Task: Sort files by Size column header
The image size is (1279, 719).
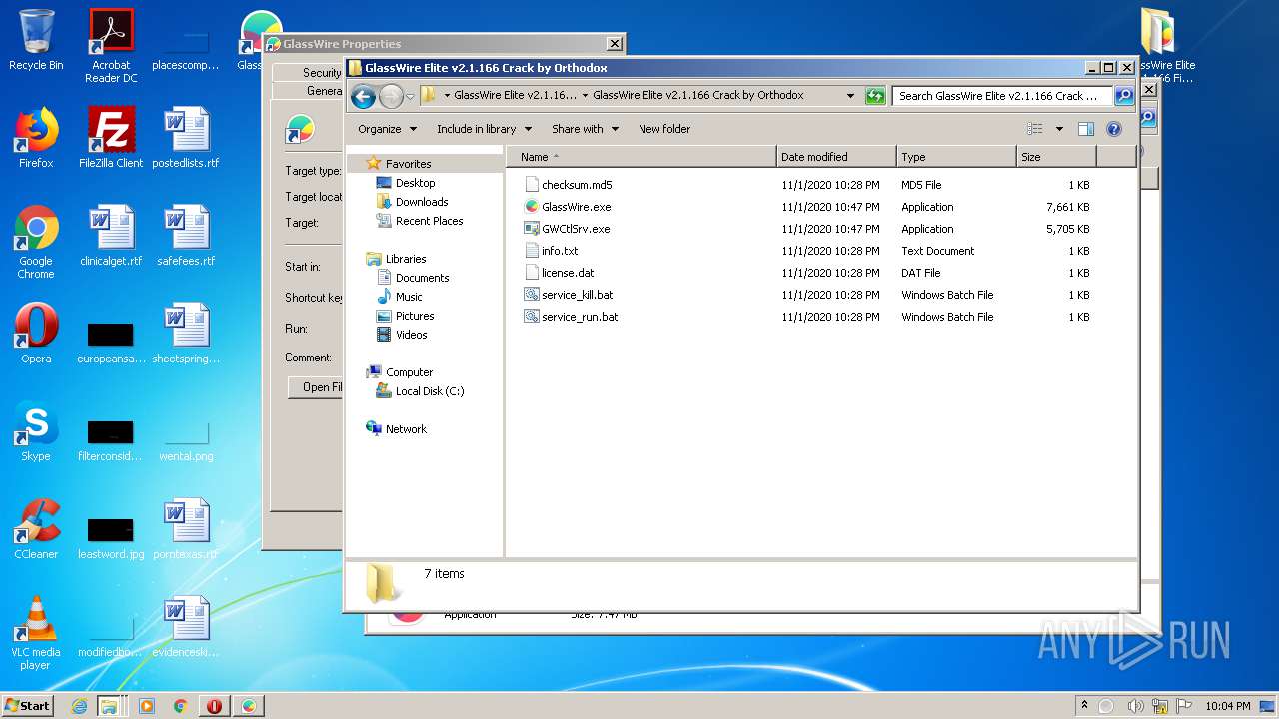Action: (1056, 157)
